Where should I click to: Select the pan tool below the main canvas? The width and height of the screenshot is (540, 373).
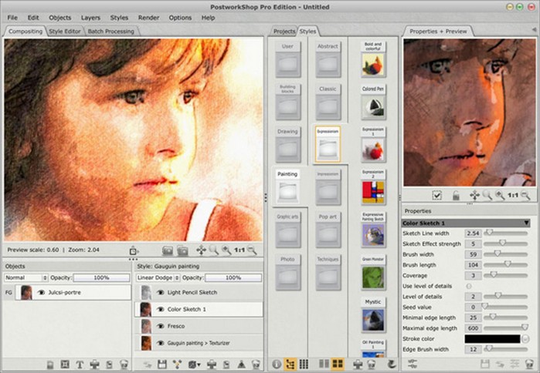(x=201, y=250)
